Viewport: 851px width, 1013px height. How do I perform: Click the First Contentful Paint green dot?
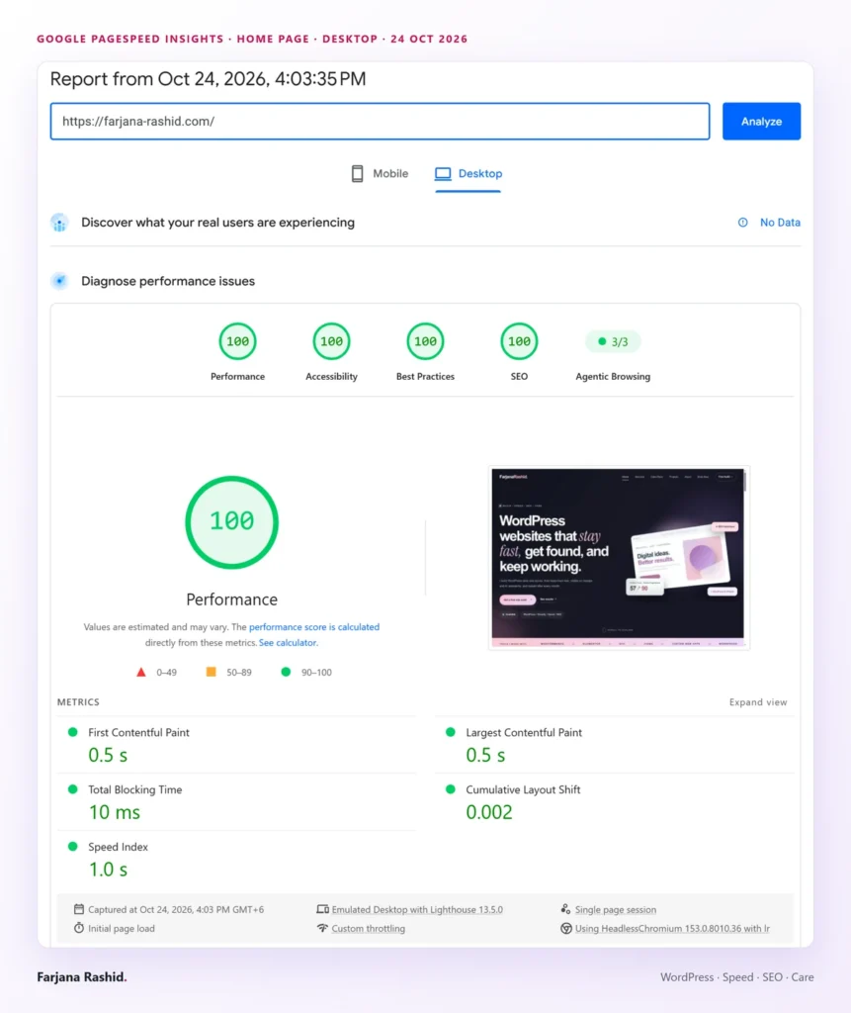click(x=73, y=733)
